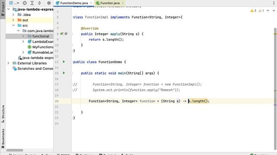Screen dimensions: 277x155
Task: Click the Expand All icon in Project toolbar
Action: pyautogui.click(x=32, y=3)
